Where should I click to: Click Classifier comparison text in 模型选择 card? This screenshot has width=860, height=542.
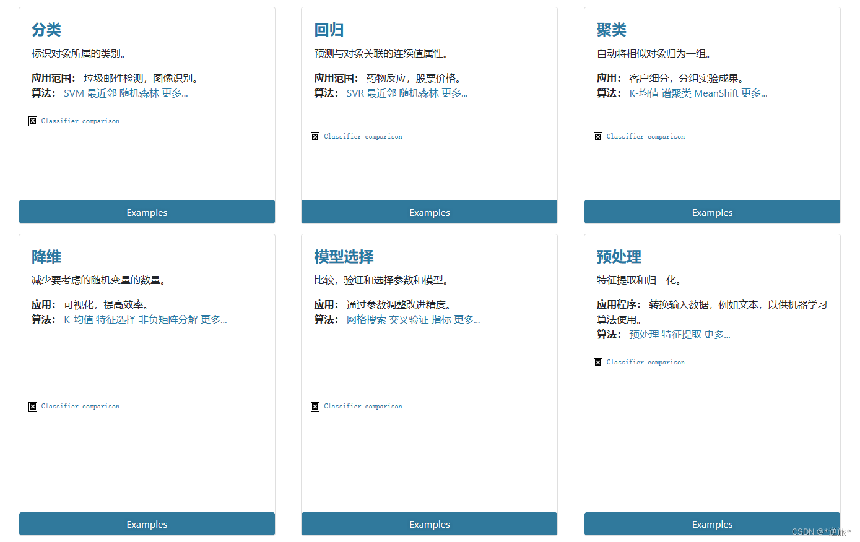pyautogui.click(x=363, y=406)
